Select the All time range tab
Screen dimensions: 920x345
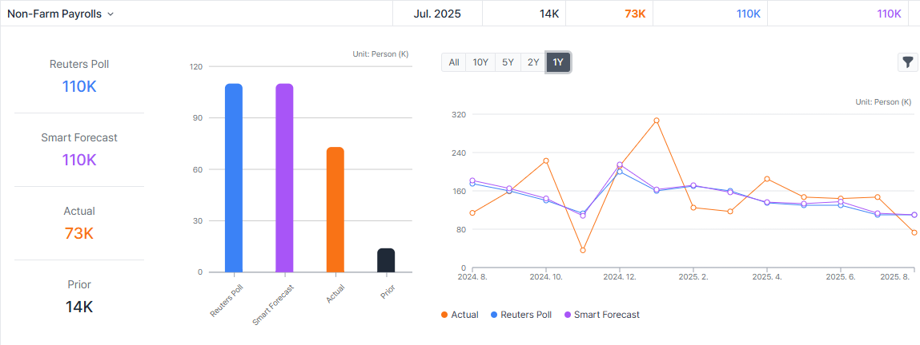[x=454, y=62]
